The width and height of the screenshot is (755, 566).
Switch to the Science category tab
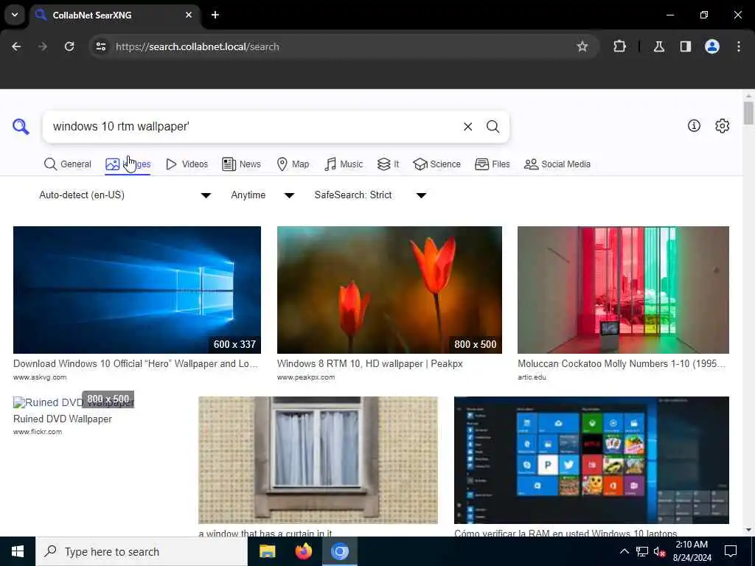436,164
